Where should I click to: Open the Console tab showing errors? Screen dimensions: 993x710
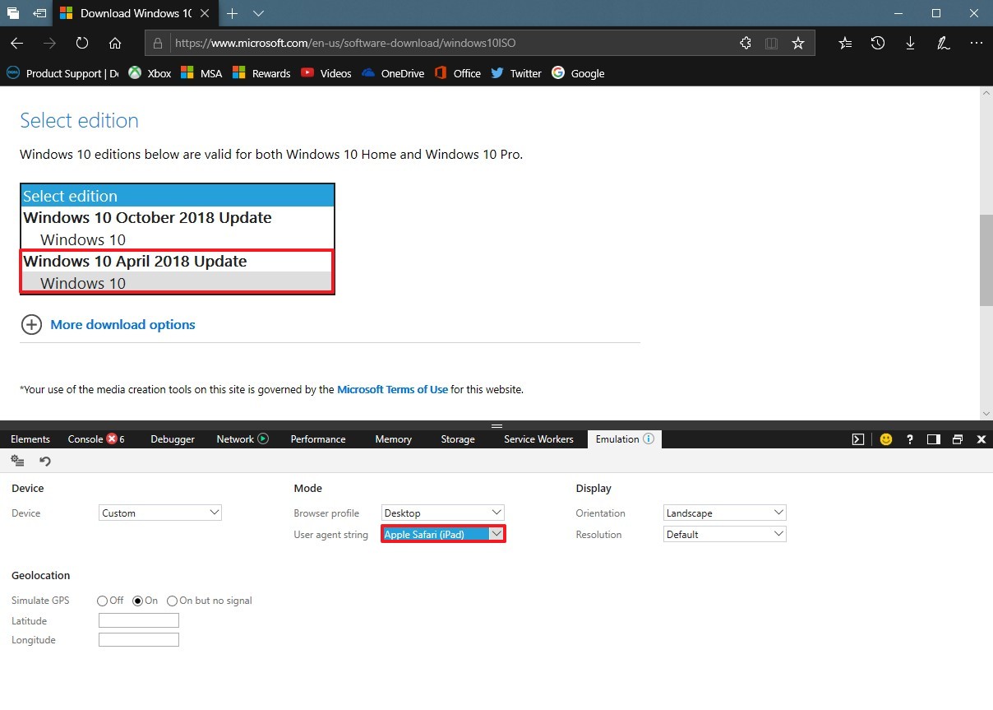(86, 439)
